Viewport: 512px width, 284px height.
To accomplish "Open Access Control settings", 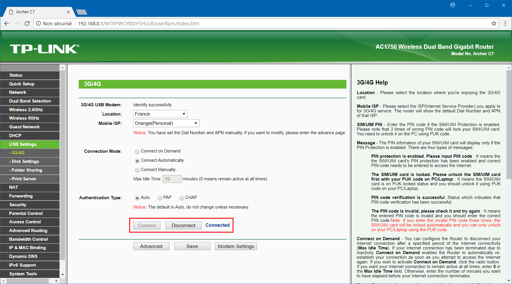I will 30,222.
